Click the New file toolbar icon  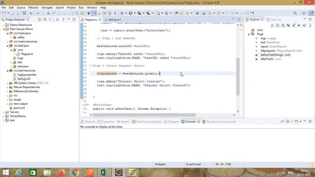[4, 13]
